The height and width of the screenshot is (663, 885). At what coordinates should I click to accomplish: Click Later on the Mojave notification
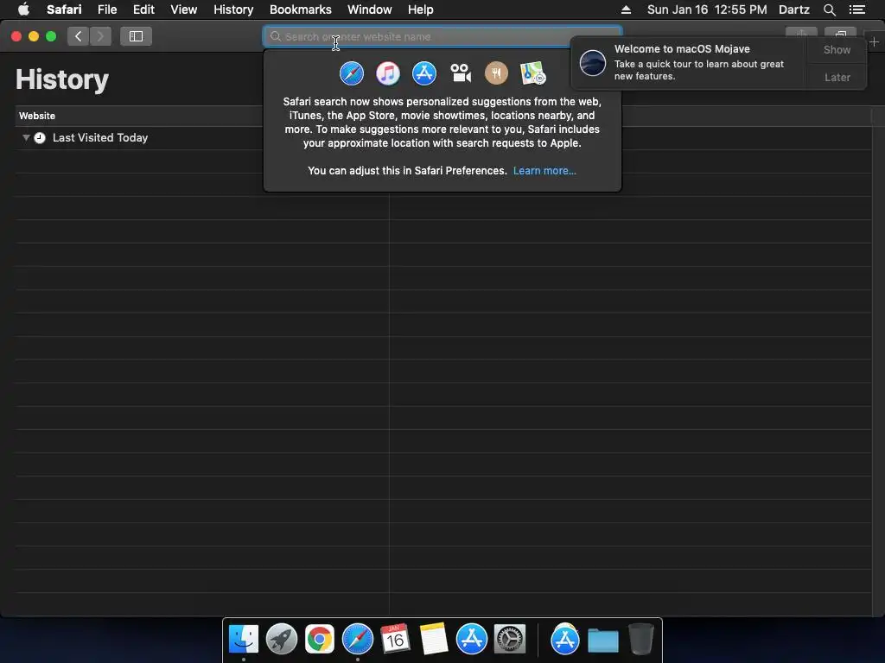click(x=837, y=77)
